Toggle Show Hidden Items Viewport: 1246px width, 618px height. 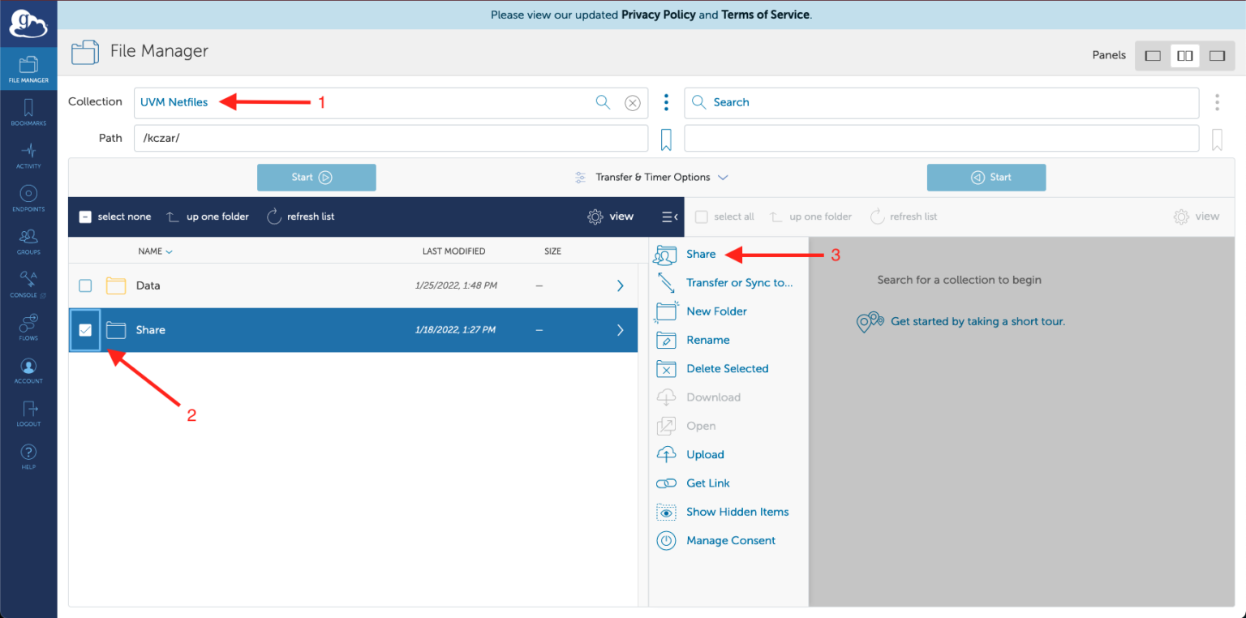[x=737, y=512]
